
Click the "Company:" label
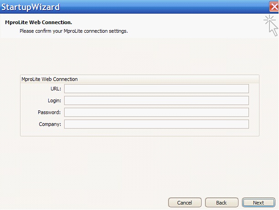tap(50, 124)
